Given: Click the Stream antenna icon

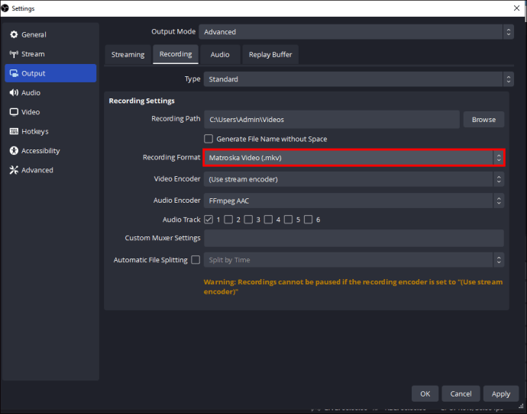Looking at the screenshot, I should coord(14,54).
